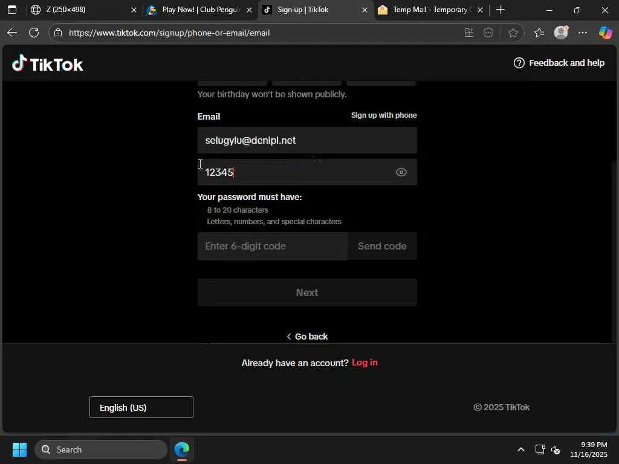Click 'Already have an account?' text
The width and height of the screenshot is (619, 464).
295,363
